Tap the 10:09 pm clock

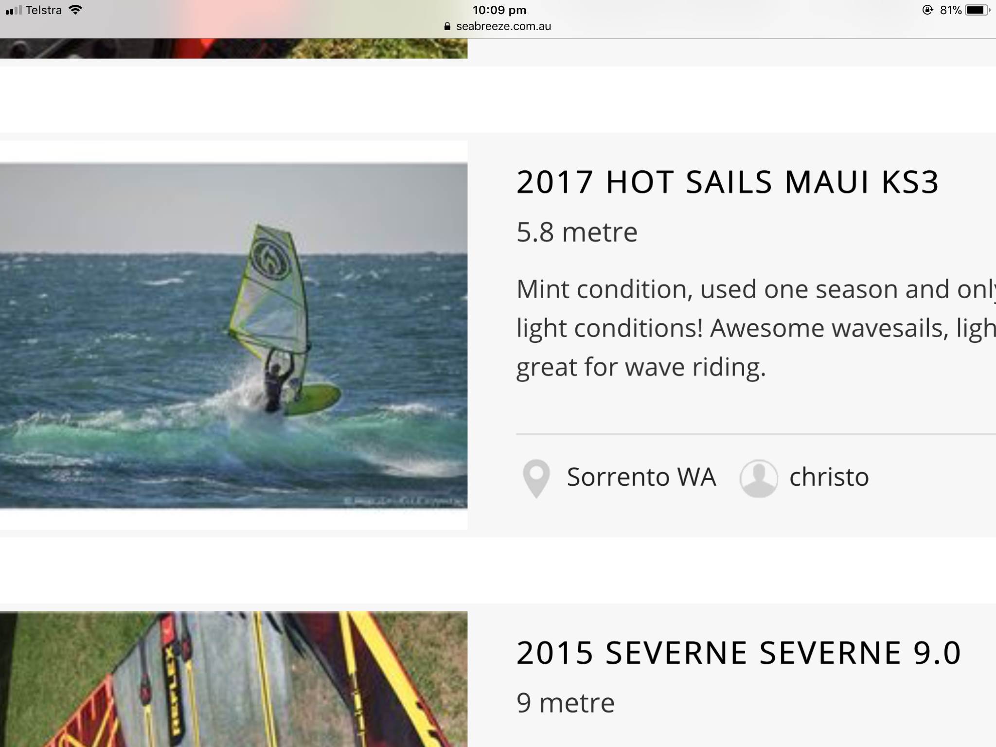click(499, 10)
